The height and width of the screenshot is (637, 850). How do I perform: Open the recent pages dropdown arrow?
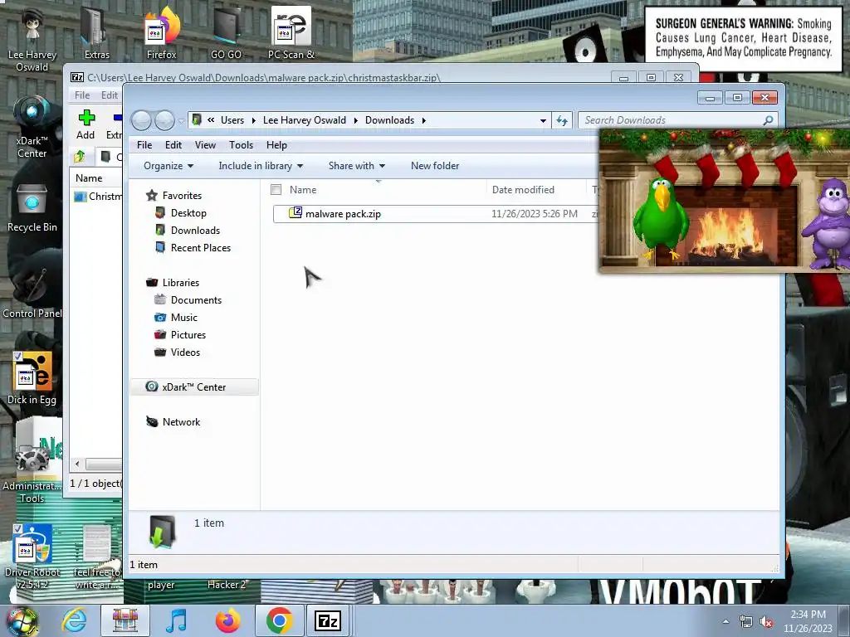[181, 121]
